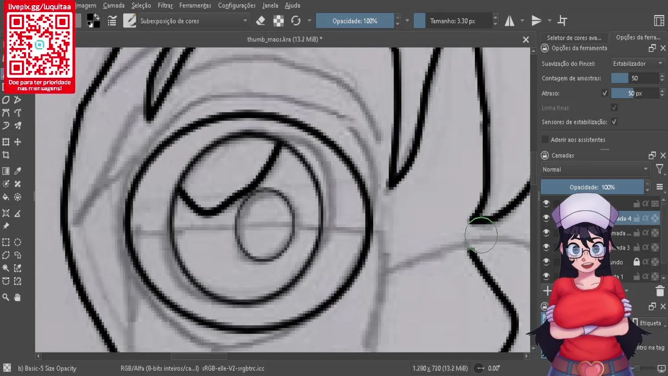Image resolution: width=668 pixels, height=376 pixels.
Task: Select the Assistant tool
Action: (6, 214)
